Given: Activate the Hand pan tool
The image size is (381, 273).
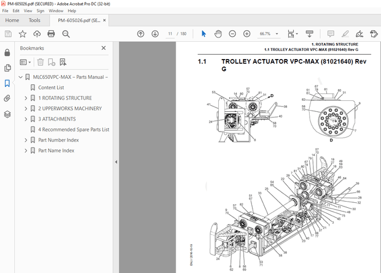Looking at the screenshot, I should tap(218, 34).
